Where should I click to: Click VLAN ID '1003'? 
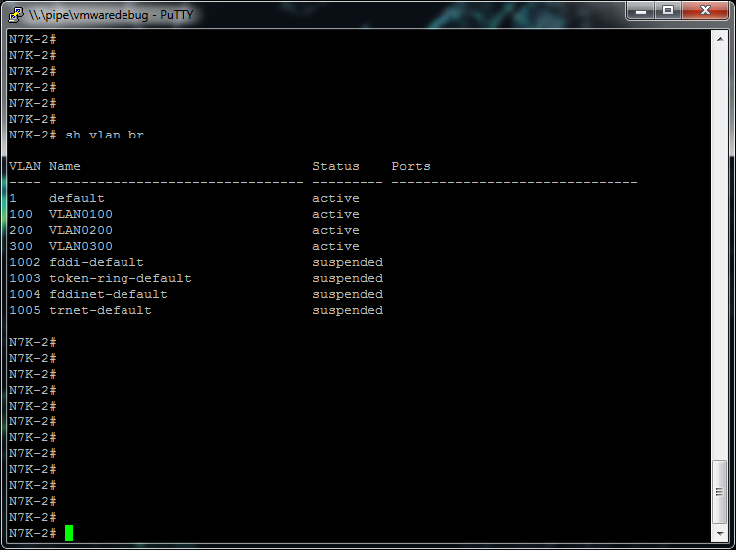[x=25, y=279]
